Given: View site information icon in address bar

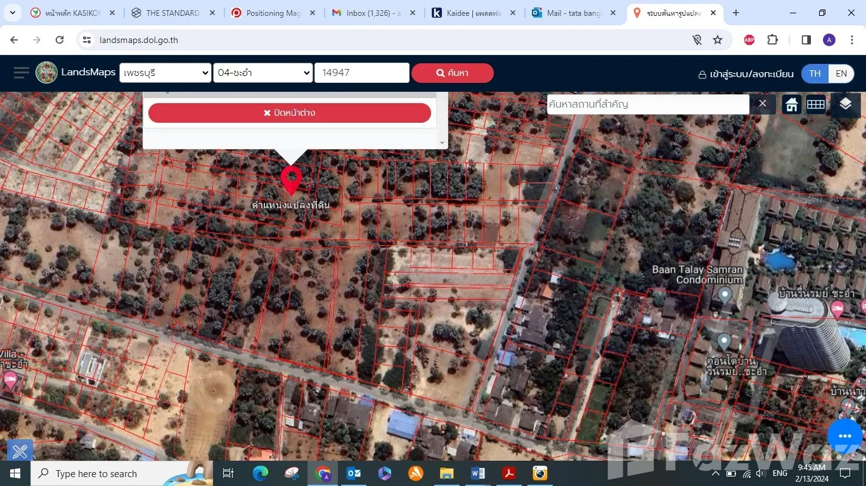Looking at the screenshot, I should [87, 40].
